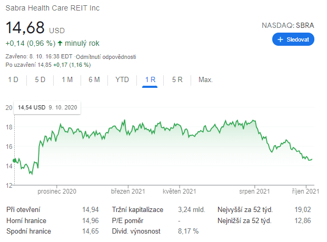The width and height of the screenshot is (327, 242).
Task: Click the Sabra Health Care REIT Inc heading
Action: [x=52, y=8]
